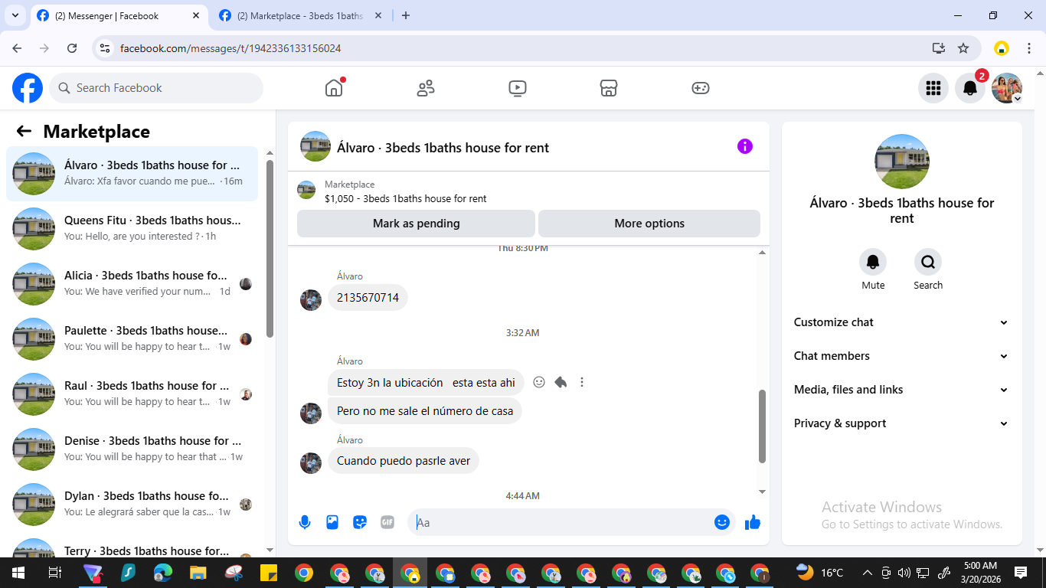The height and width of the screenshot is (588, 1046).
Task: Expand Customize chat section
Action: click(x=901, y=322)
